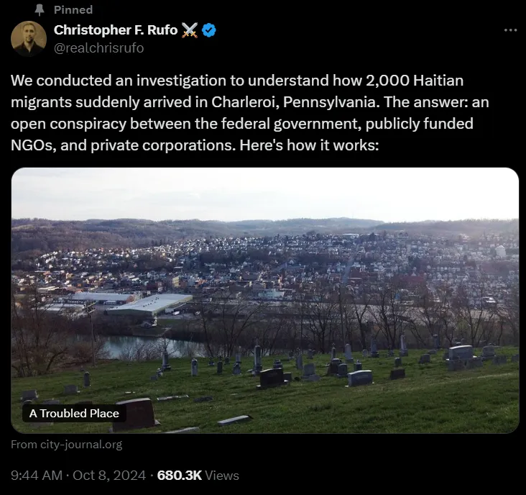
Task: Click the display name Christopher F. Rufo
Action: 115,30
